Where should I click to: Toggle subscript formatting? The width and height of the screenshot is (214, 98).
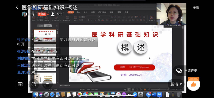point(111,20)
